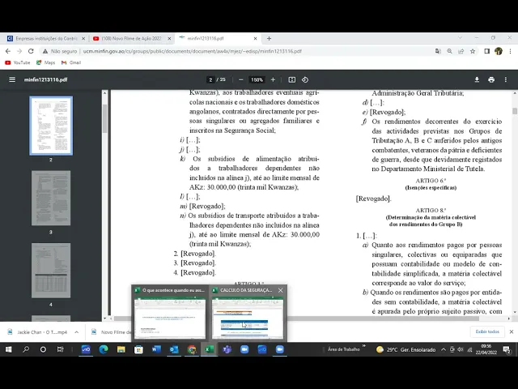
Task: Open the PDF viewer more actions menu
Action: tap(505, 79)
